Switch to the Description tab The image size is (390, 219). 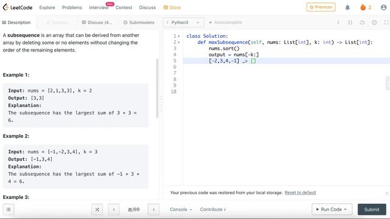point(16,23)
